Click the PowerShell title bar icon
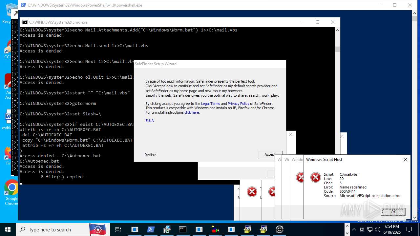The image size is (420, 236). [x=23, y=5]
